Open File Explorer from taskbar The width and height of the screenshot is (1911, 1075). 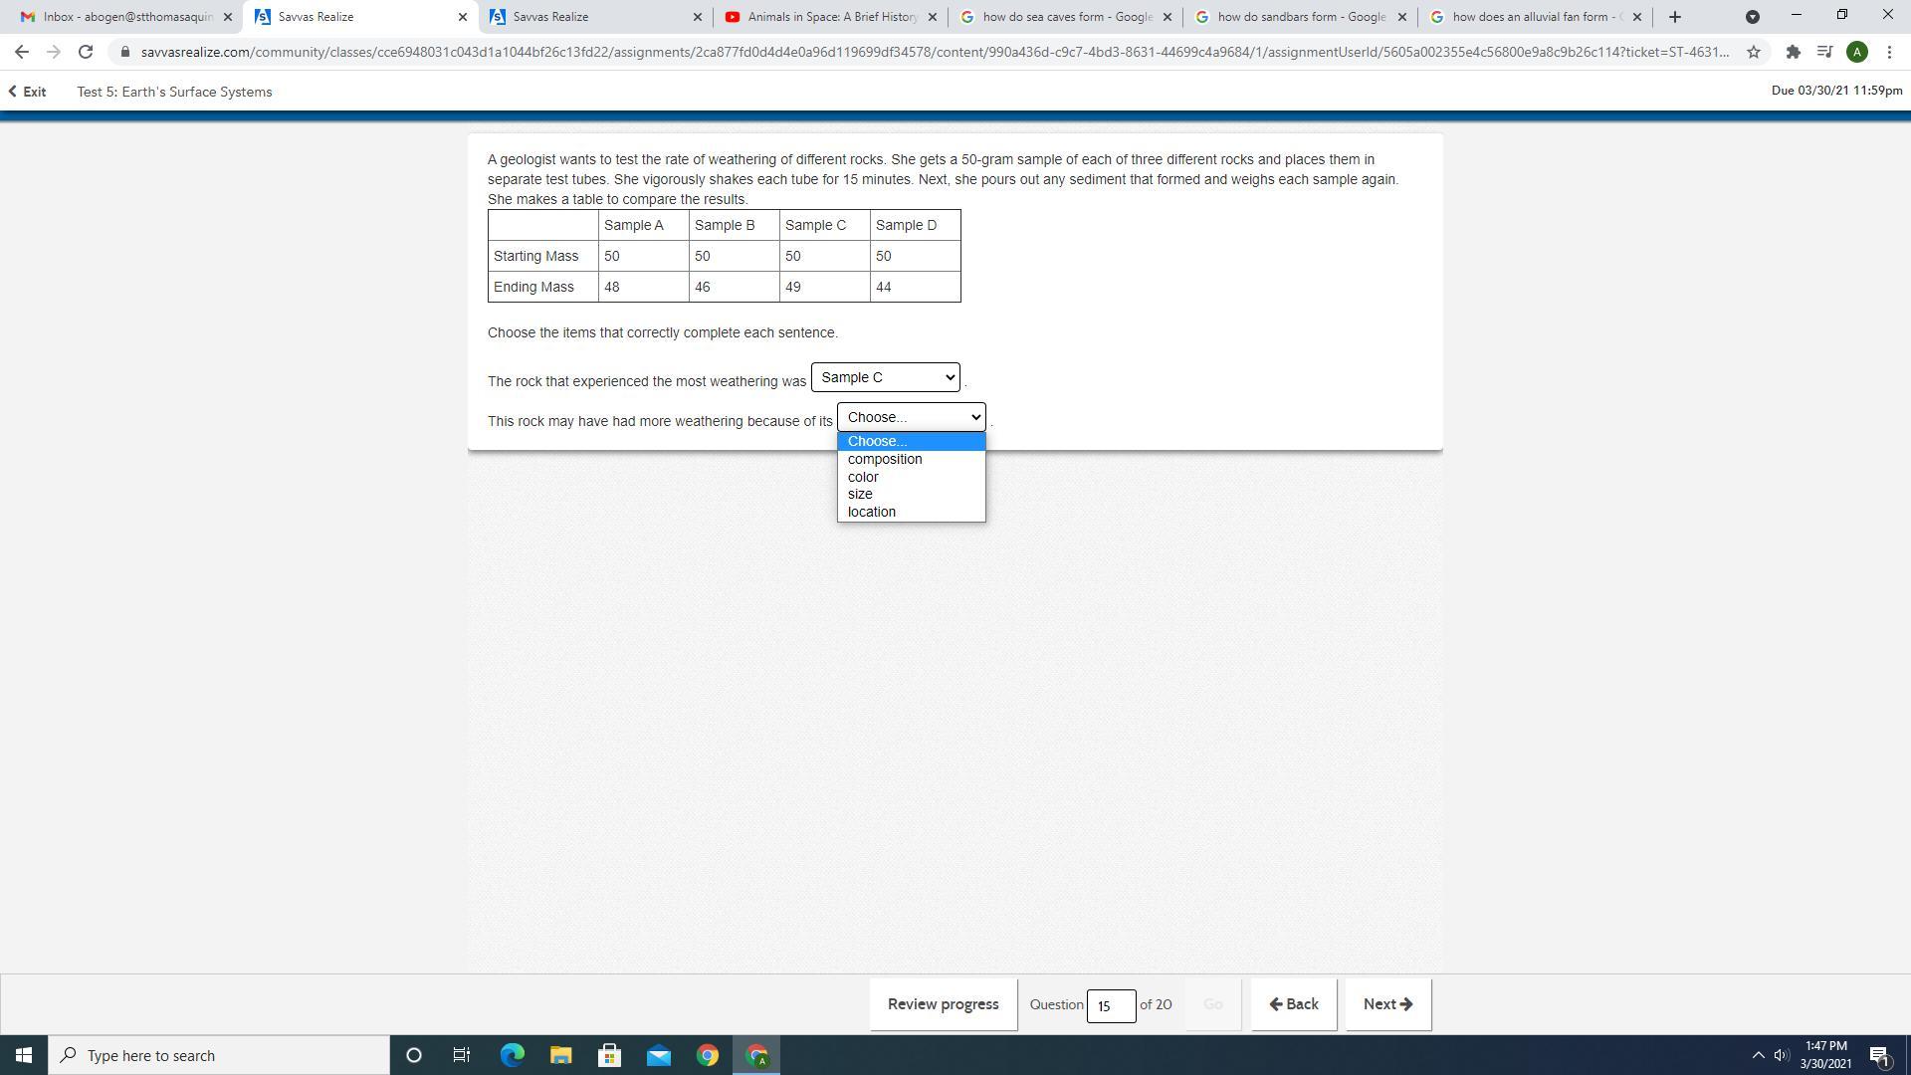click(560, 1055)
